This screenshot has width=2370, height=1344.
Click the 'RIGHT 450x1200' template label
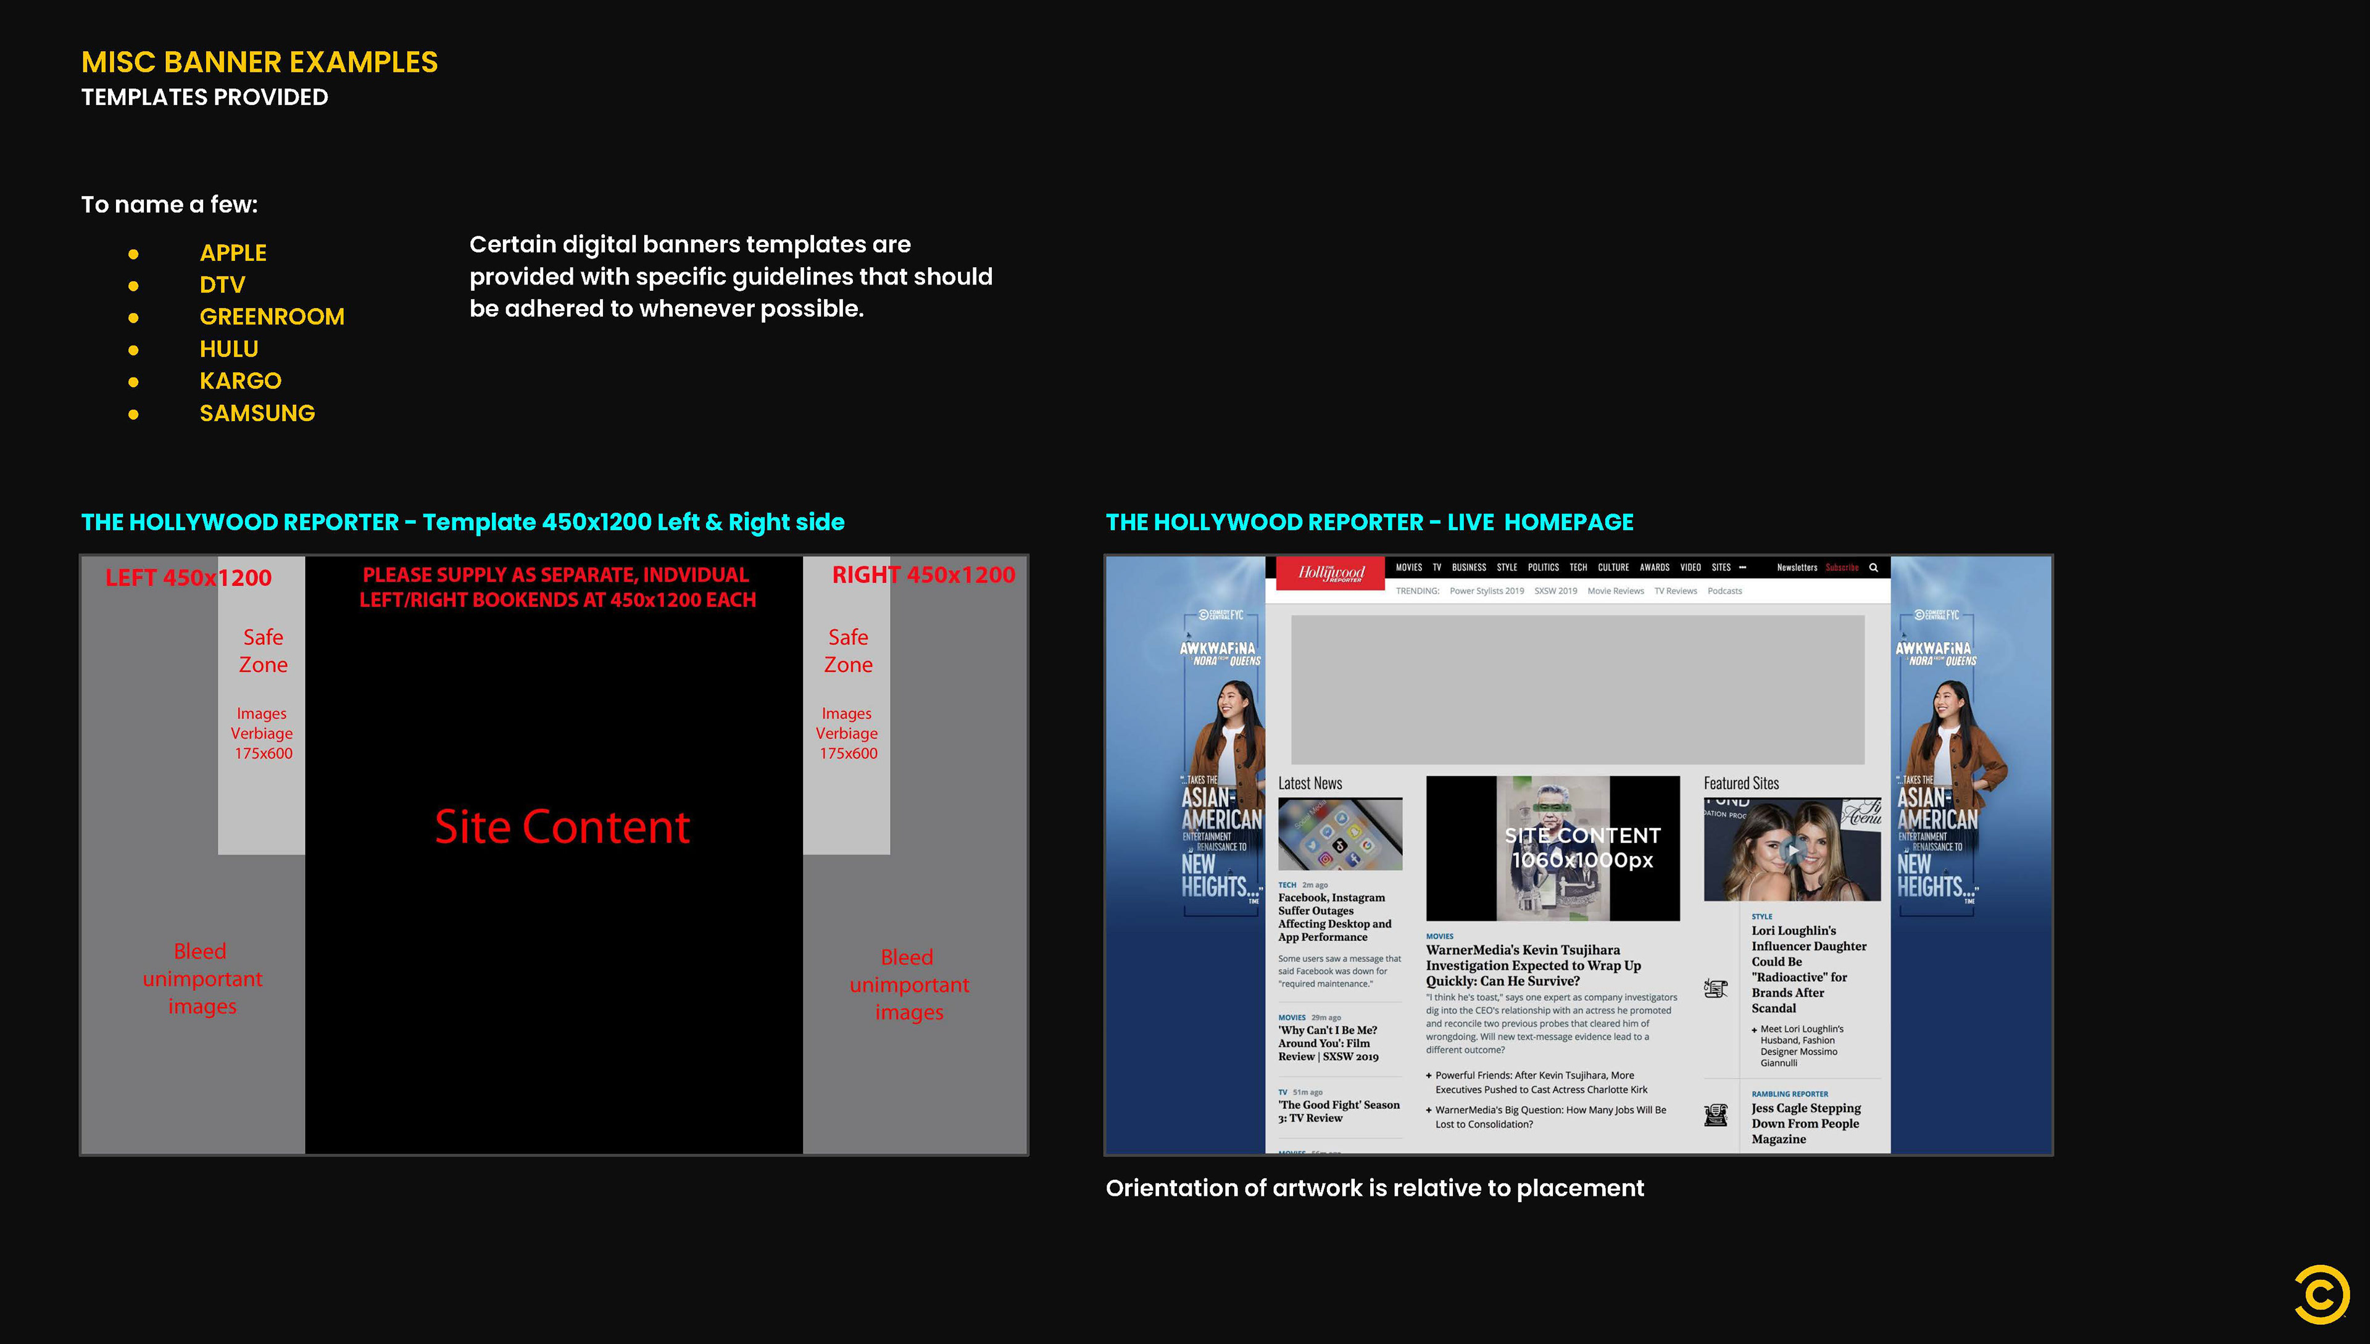point(923,575)
